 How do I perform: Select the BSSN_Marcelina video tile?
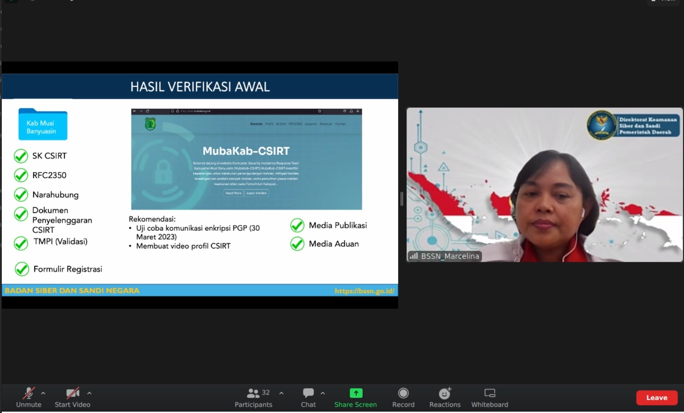point(544,185)
